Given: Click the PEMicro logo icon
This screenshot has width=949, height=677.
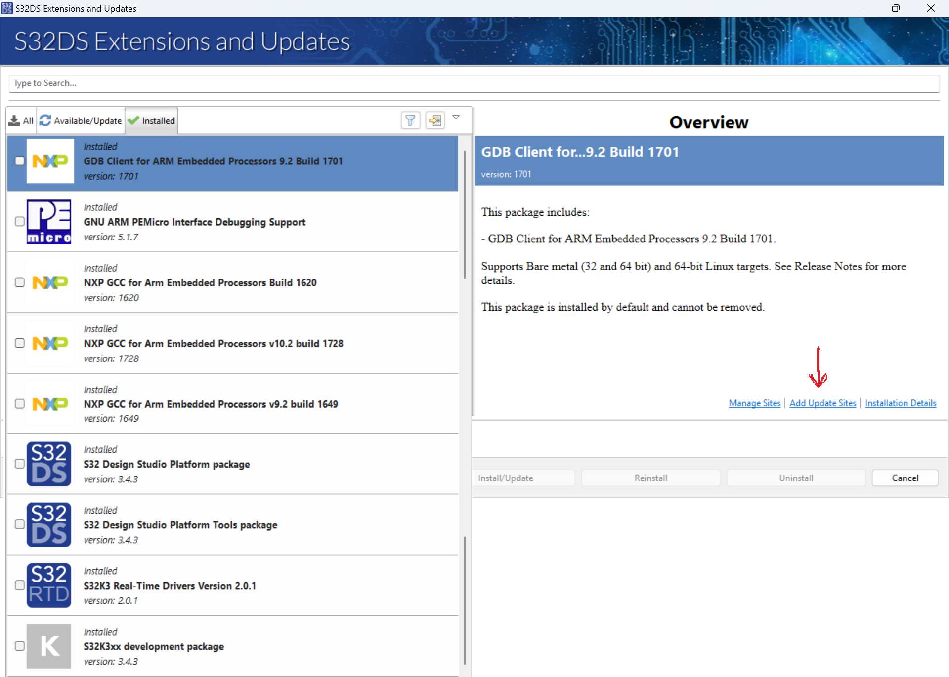Looking at the screenshot, I should coord(49,222).
